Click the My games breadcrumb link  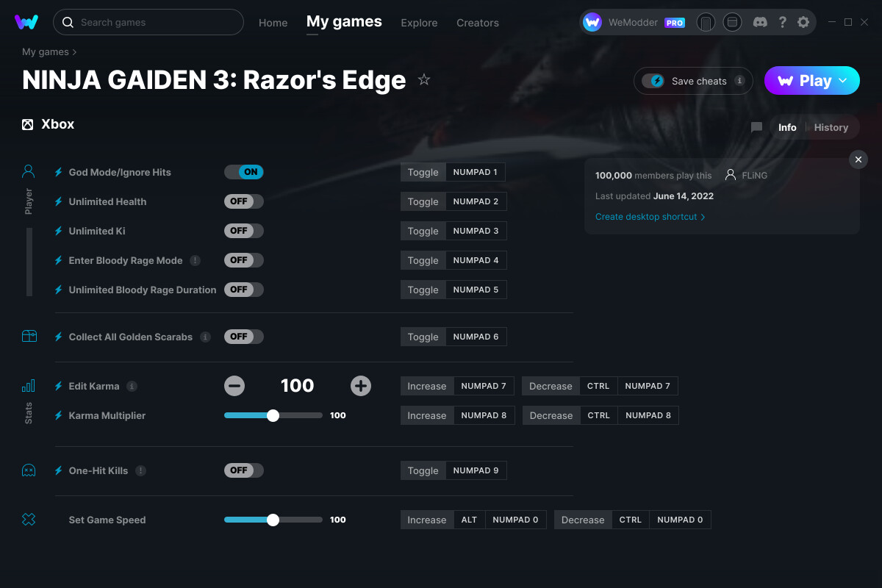(46, 52)
